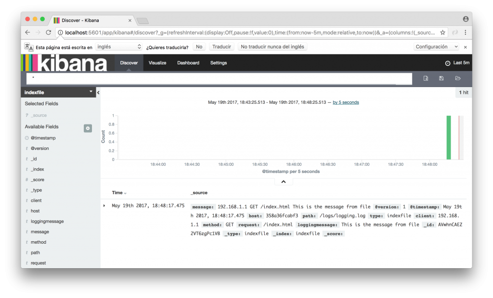Screen dimensions: 493x298
Task: Open the field settings gear
Action: (88, 128)
